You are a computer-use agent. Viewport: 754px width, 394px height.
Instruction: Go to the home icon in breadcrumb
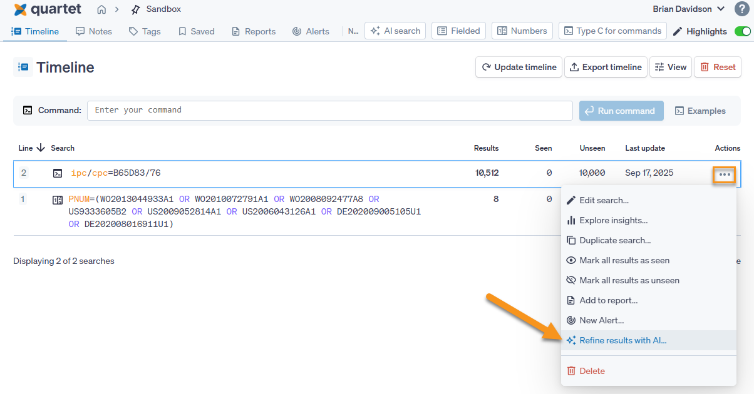tap(101, 9)
